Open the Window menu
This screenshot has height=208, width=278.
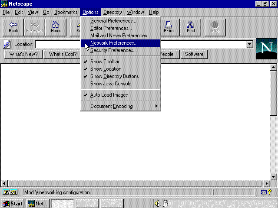pos(135,12)
